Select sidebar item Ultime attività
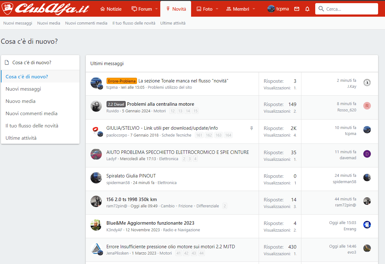385x264 pixels. [x=40, y=138]
